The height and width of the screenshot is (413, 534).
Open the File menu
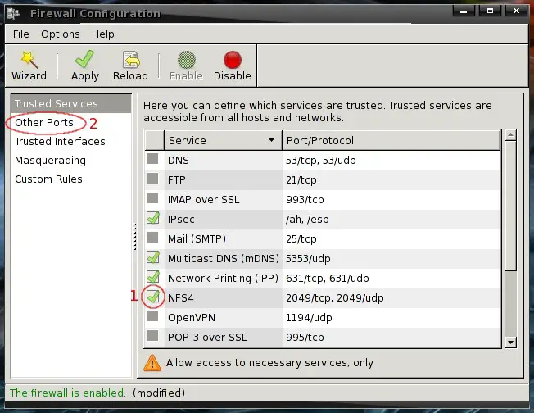pyautogui.click(x=20, y=34)
